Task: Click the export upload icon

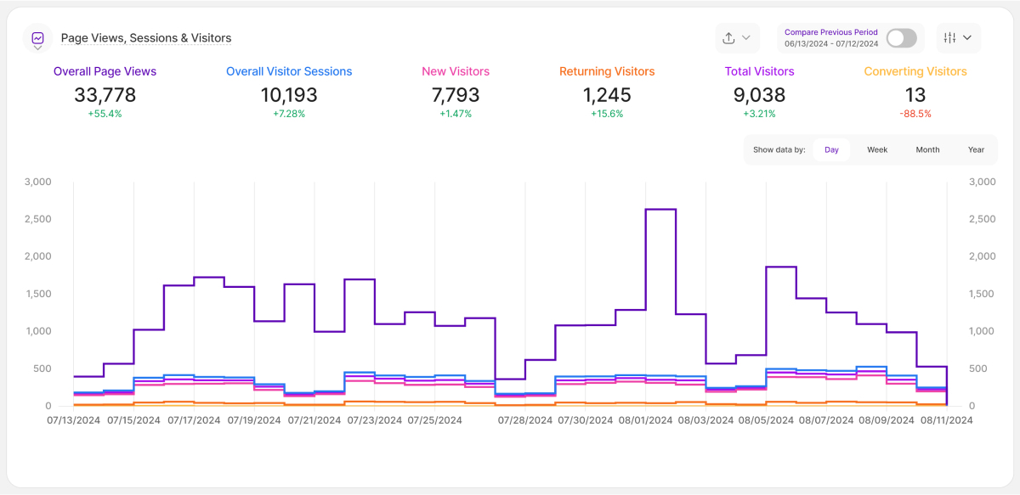Action: tap(728, 38)
